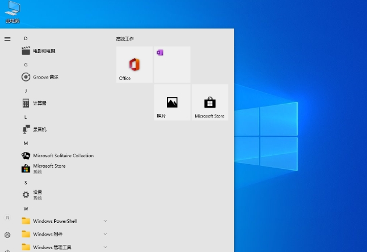
Task: Click the user account icon in sidebar
Action: [8, 218]
